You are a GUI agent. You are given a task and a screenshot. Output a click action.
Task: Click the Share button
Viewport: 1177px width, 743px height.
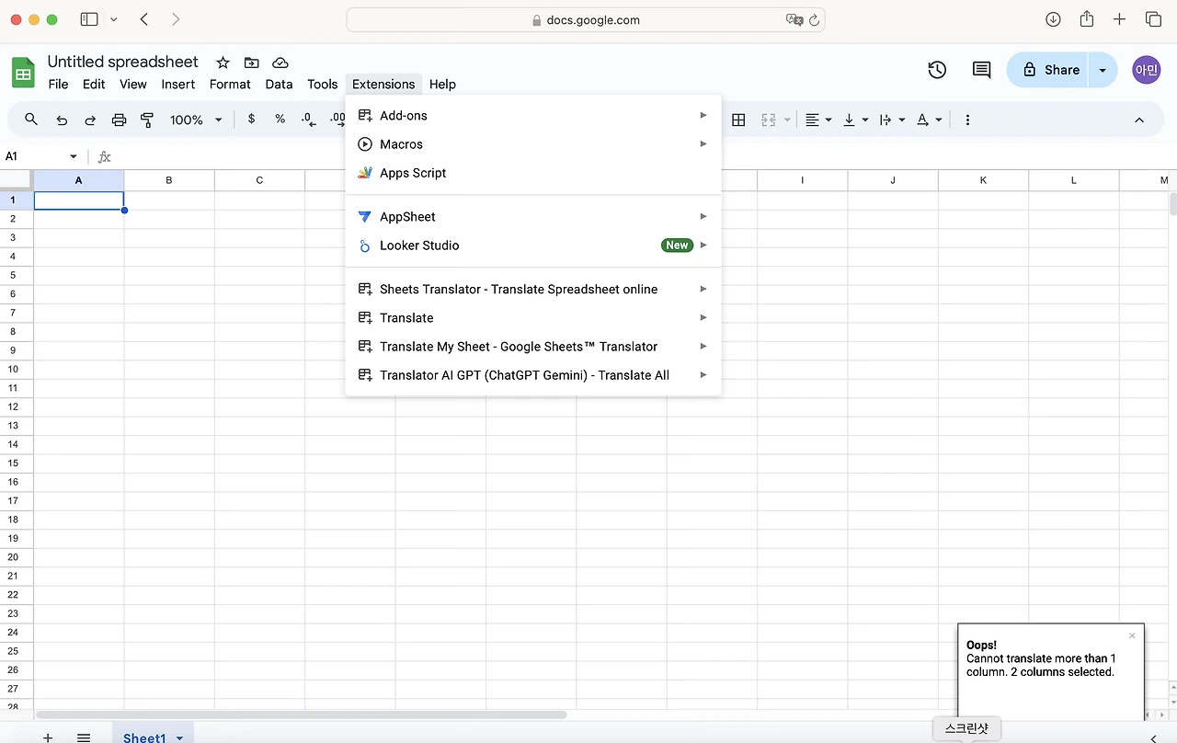[1049, 70]
